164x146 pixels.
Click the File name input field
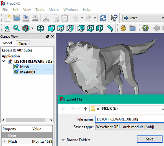point(129,119)
